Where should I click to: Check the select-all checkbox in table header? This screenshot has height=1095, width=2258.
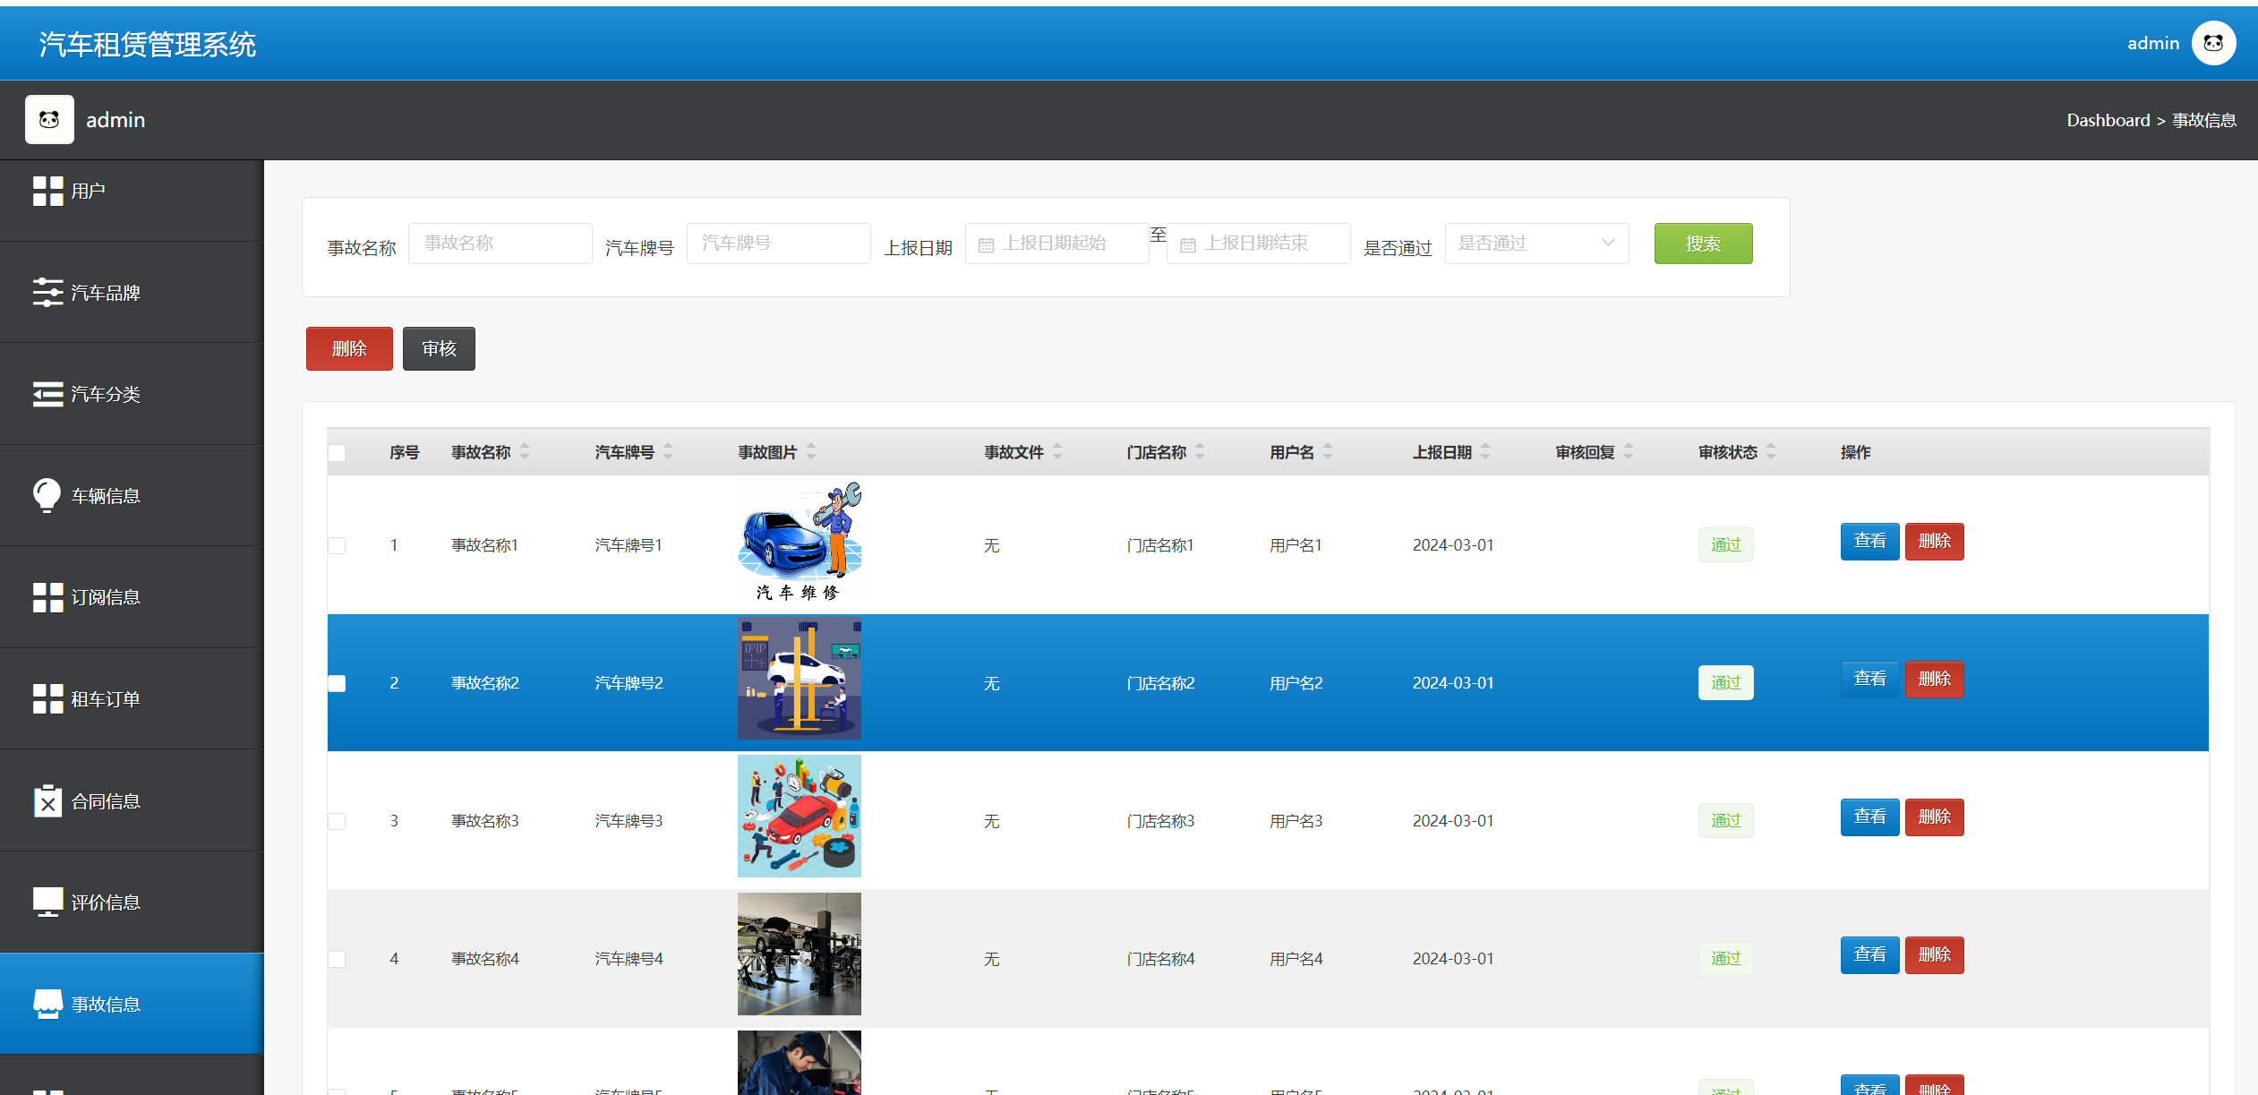click(x=338, y=453)
